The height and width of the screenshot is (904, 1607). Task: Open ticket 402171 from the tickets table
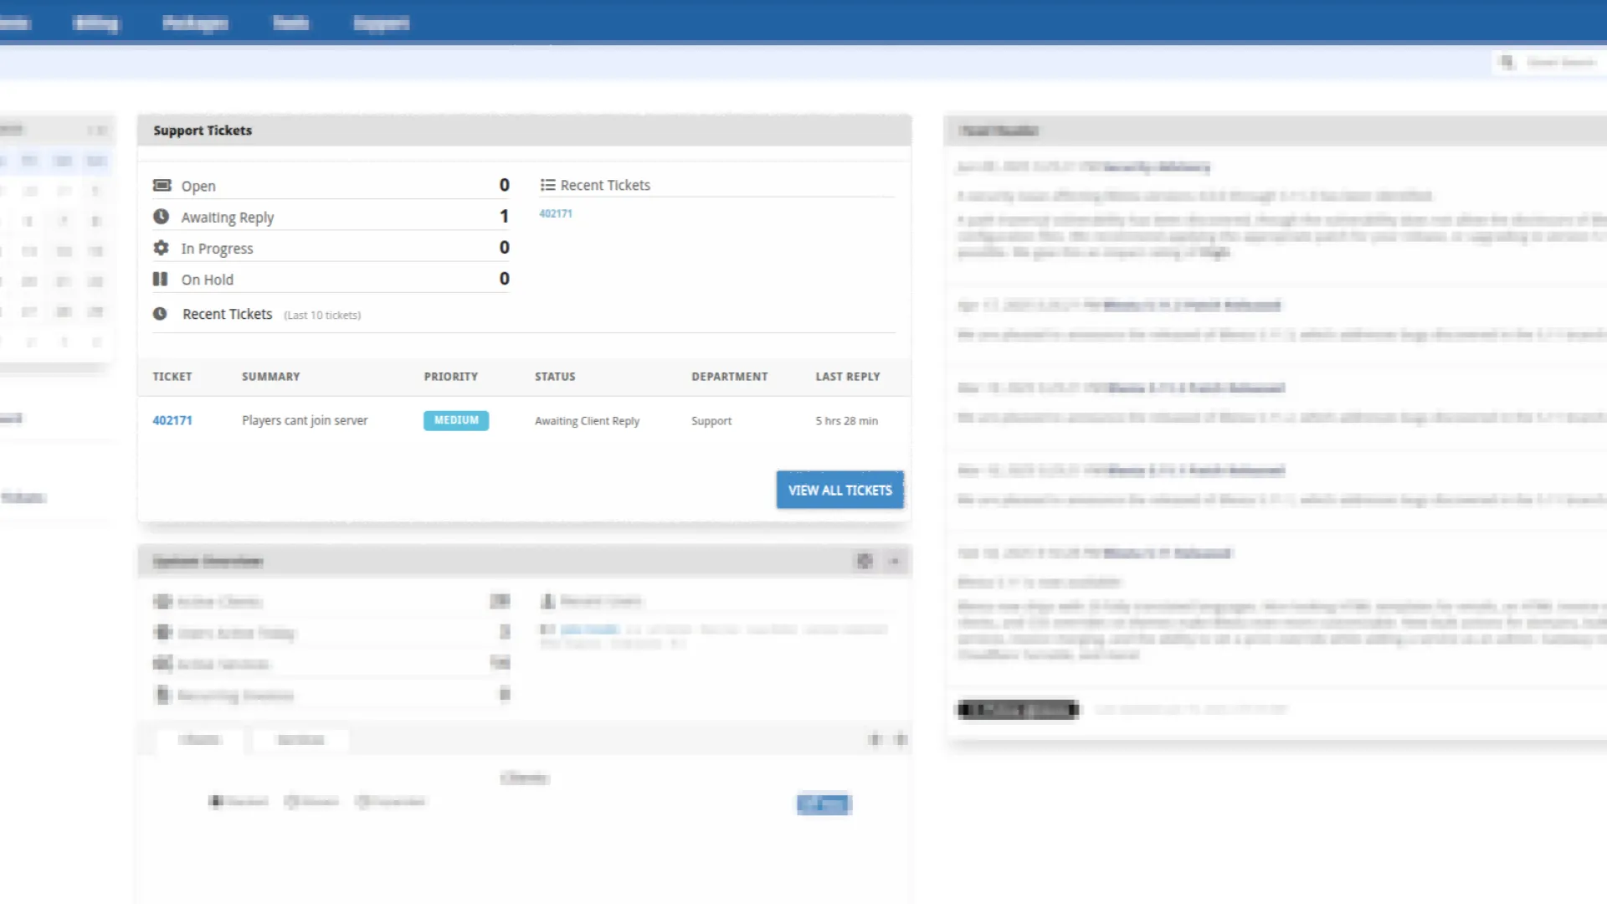point(172,420)
